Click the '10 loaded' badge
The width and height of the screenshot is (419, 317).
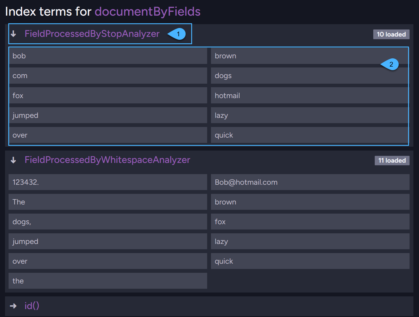tap(391, 34)
